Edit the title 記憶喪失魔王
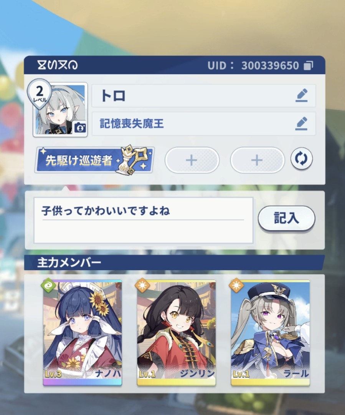Screen dimensions: 345x415 pos(301,124)
